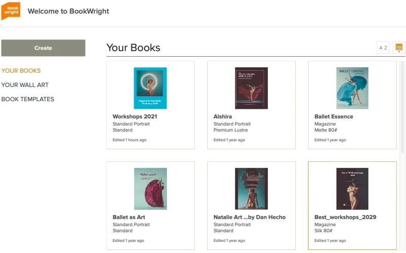Image resolution: width=406 pixels, height=253 pixels.
Task: Click the book list vertical scrollbar
Action: (x=402, y=152)
